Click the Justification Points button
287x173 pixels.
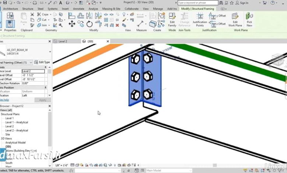coord(200,20)
